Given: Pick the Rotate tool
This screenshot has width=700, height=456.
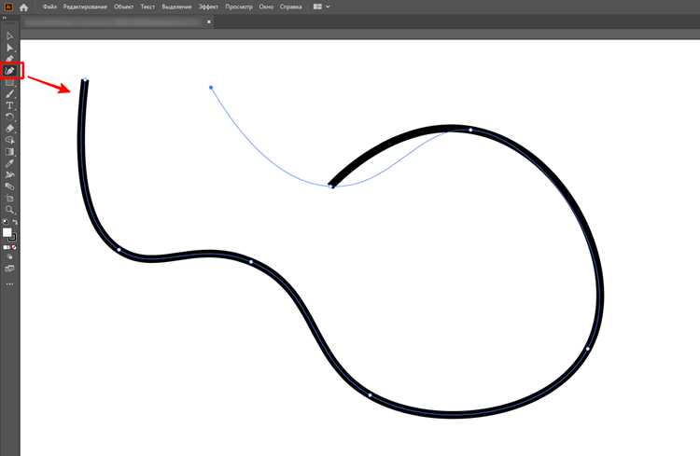Looking at the screenshot, I should [9, 117].
